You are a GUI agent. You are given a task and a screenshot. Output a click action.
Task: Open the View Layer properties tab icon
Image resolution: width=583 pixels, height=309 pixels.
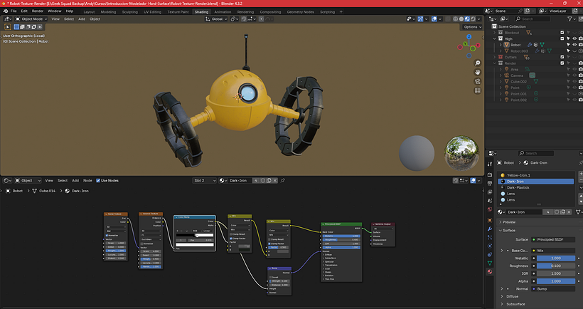click(x=490, y=192)
